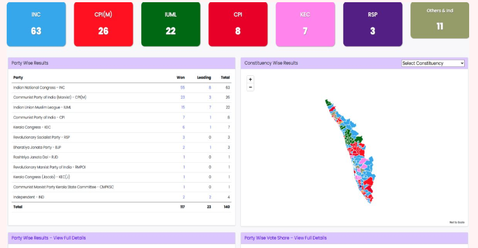Select the Party Wise Results panel heading

pyautogui.click(x=30, y=63)
